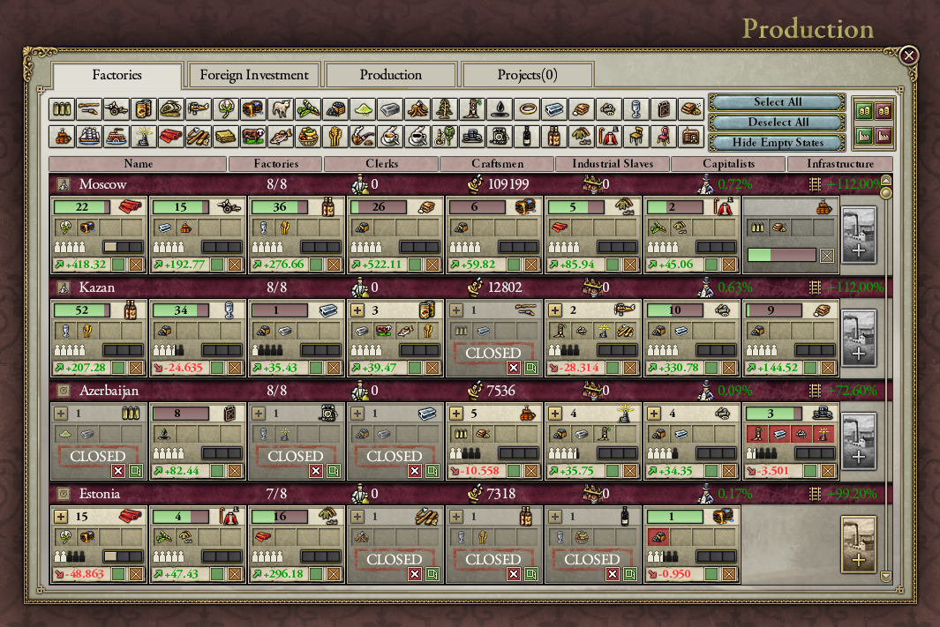
Task: Filter by canned food goods icon
Action: click(144, 109)
